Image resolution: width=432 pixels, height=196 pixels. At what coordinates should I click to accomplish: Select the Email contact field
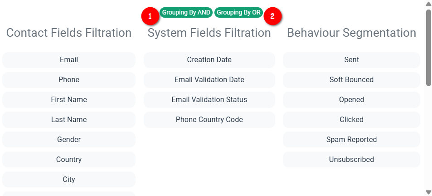(69, 60)
